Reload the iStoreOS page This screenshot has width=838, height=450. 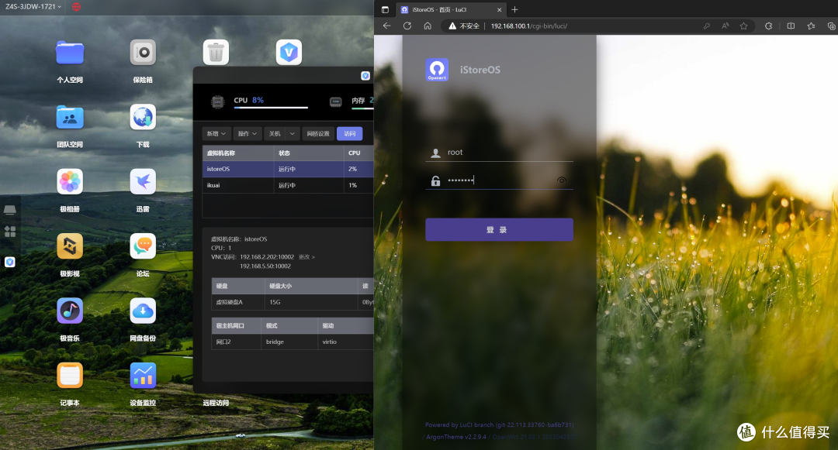tap(407, 26)
